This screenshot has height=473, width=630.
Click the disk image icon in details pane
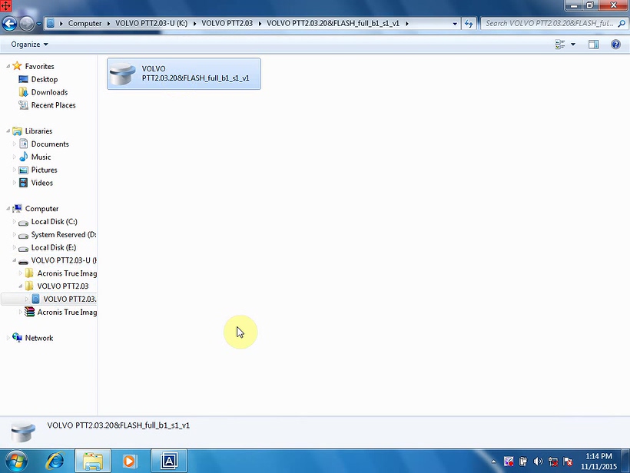tap(23, 432)
